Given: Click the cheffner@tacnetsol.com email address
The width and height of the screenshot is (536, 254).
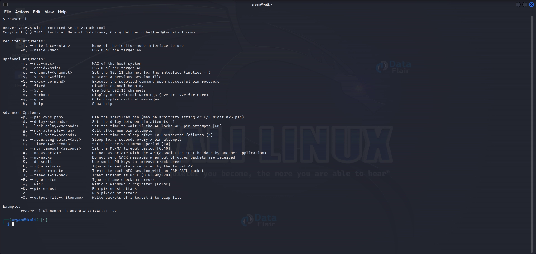Looking at the screenshot, I should (x=168, y=32).
